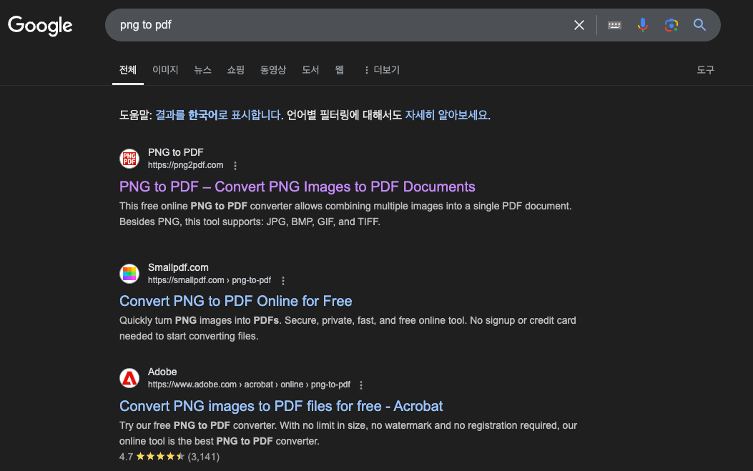
Task: Open PNG to PDF – Convert PNG Images result
Action: coord(297,187)
